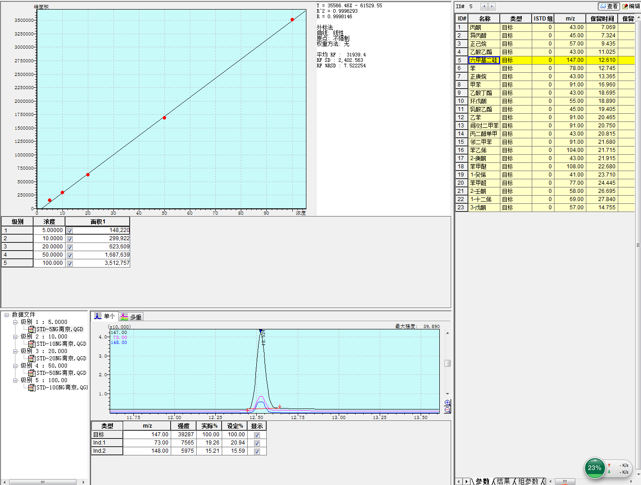Collapse tree node 级别 3 : 20.000
The image size is (641, 485).
click(x=15, y=351)
